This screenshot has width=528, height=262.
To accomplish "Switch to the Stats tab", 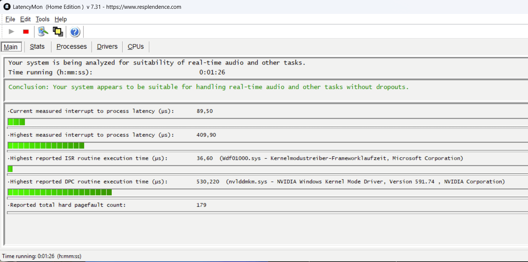I will [x=37, y=47].
